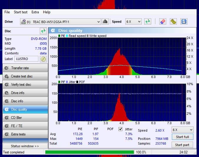Open the Help menu
199x157 pixels.
tap(47, 12)
